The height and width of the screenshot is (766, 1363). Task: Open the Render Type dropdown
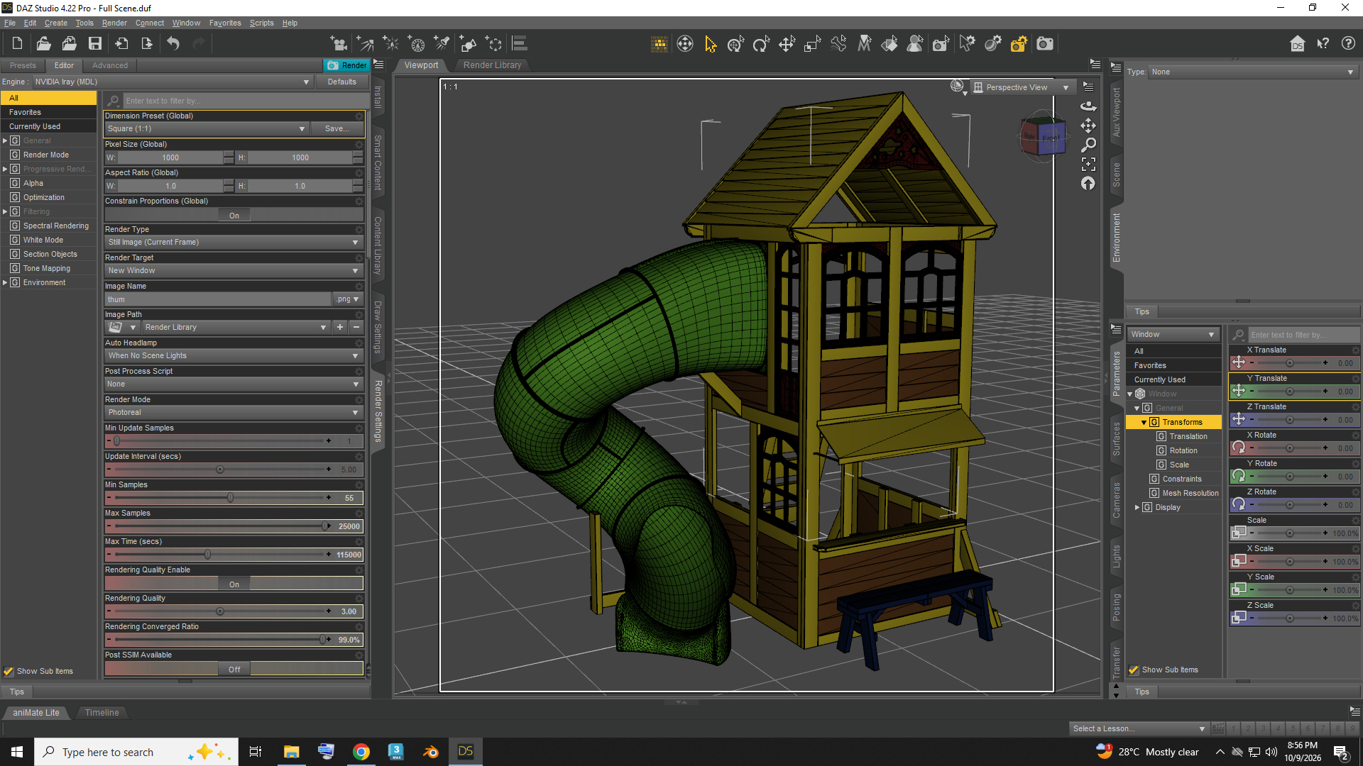point(234,242)
